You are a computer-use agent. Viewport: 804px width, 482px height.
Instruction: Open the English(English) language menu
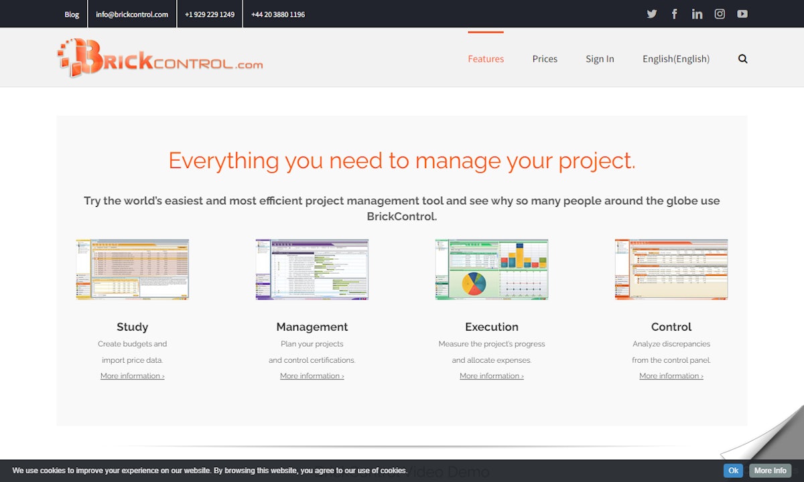[x=675, y=59]
